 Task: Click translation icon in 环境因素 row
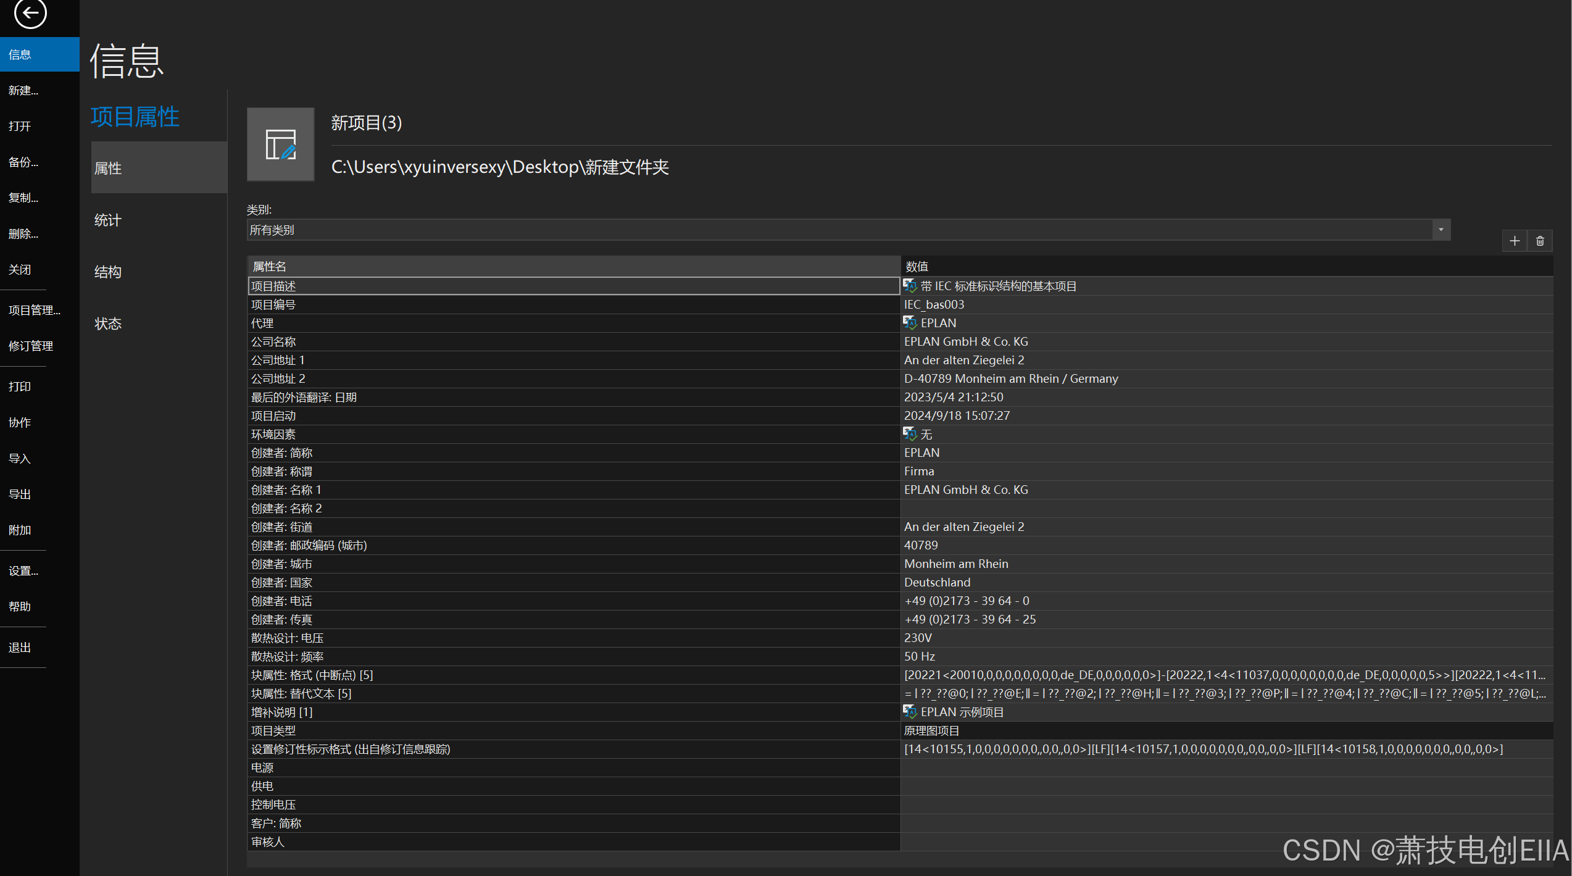910,434
